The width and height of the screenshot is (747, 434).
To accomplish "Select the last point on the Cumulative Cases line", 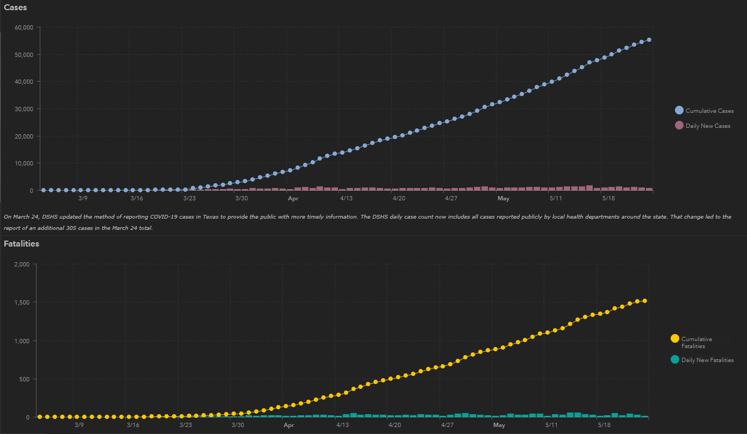I will (649, 40).
